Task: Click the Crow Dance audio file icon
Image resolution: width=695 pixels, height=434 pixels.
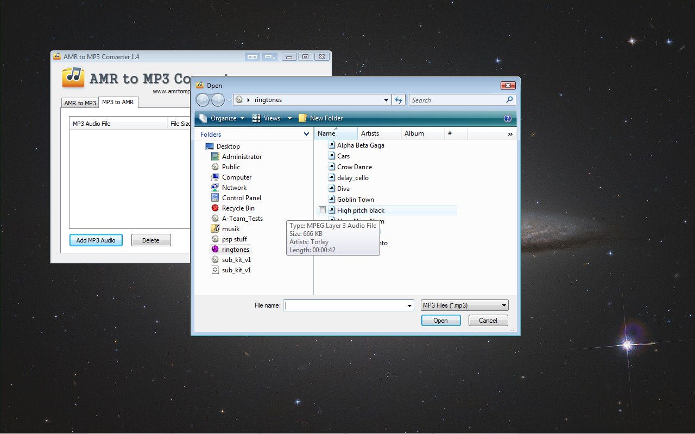Action: click(x=332, y=167)
